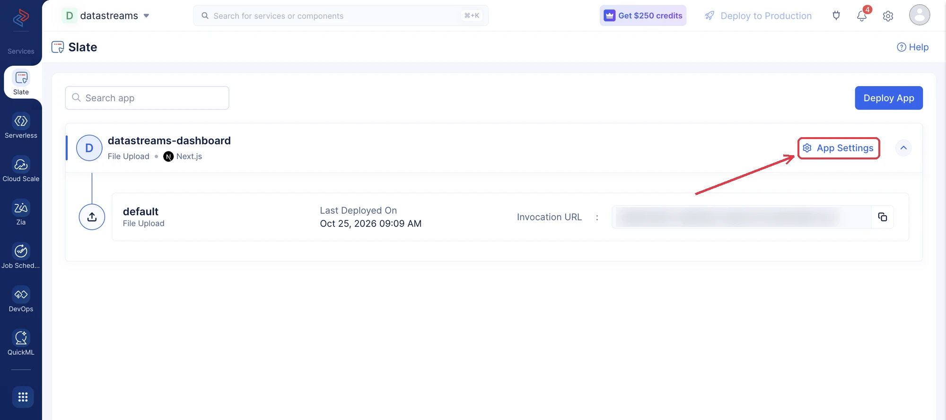Click the Deploy App button
Viewport: 946px width, 420px height.
[889, 98]
